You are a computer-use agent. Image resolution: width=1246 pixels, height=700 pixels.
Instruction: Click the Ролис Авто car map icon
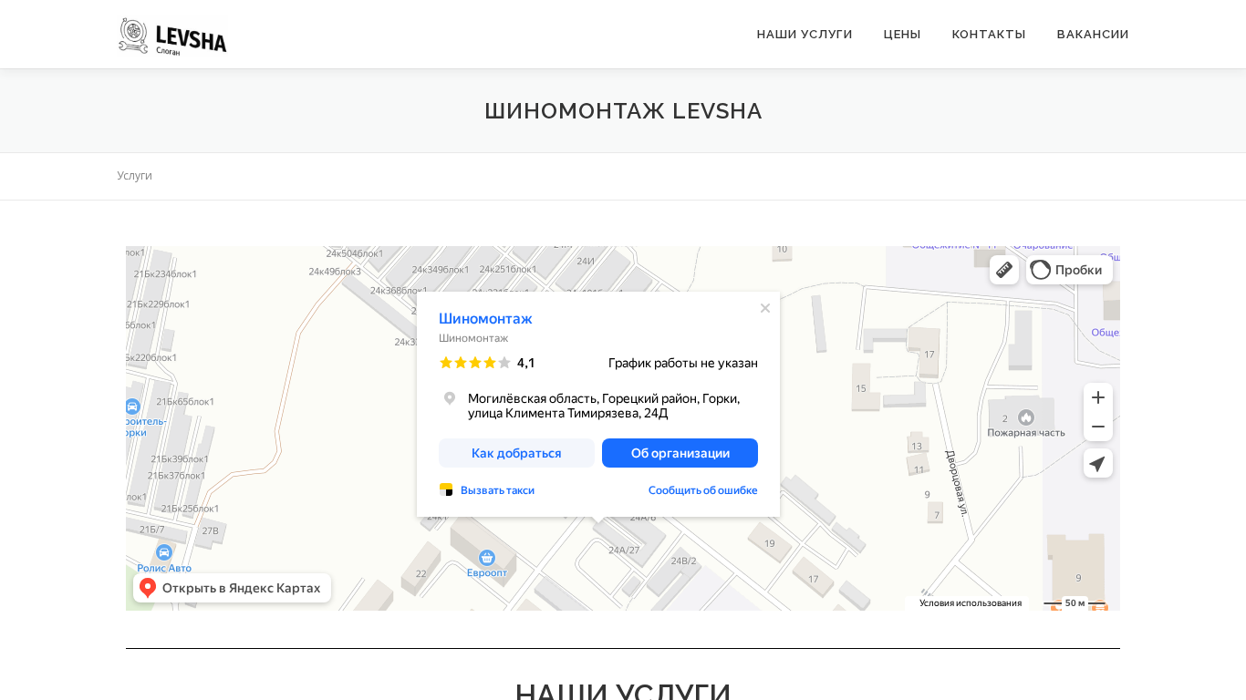click(164, 552)
